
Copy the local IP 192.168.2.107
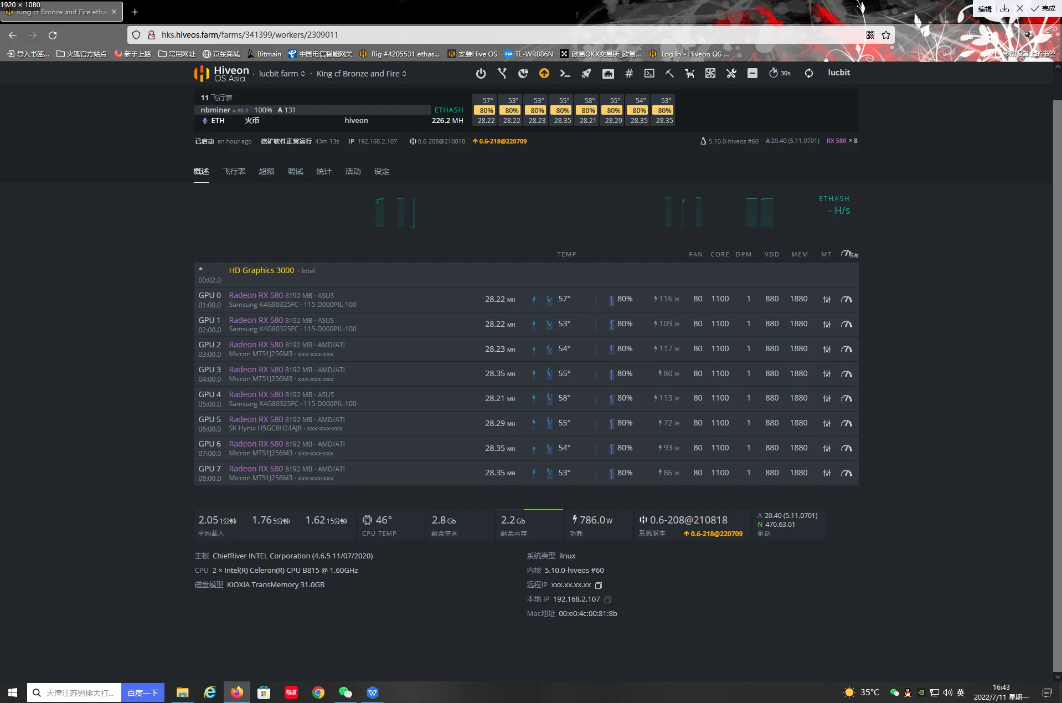click(x=608, y=599)
